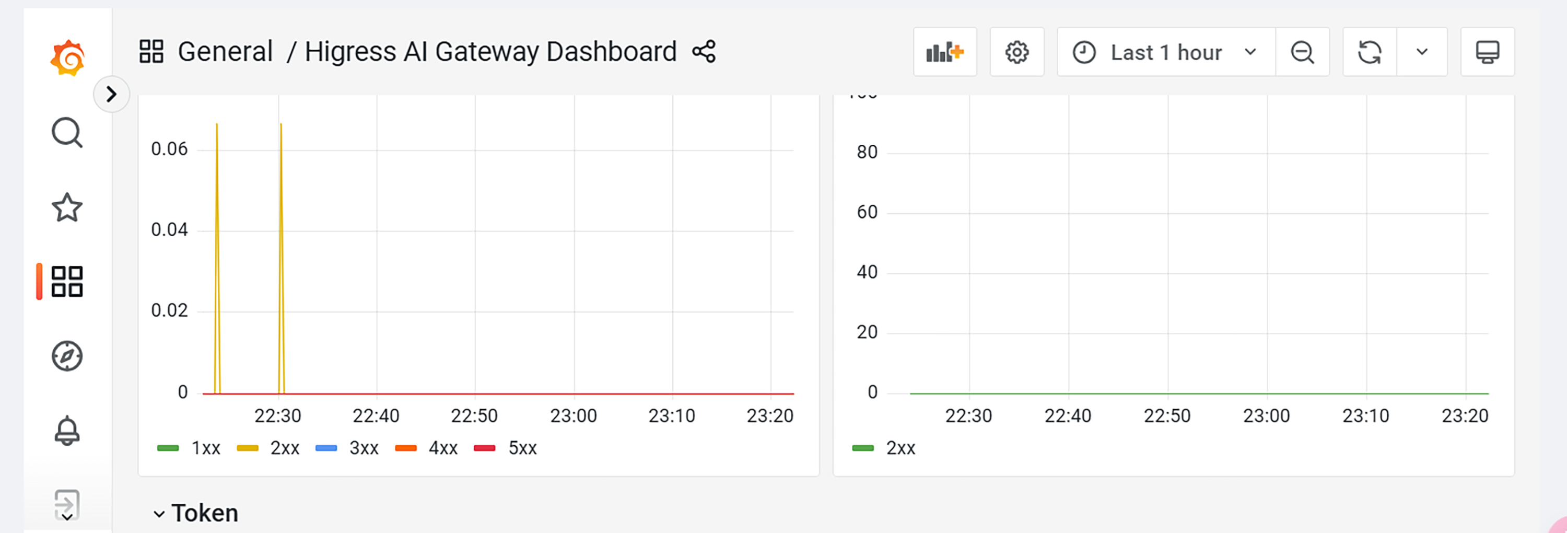
Task: Share dashboard using the share icon
Action: coord(704,52)
